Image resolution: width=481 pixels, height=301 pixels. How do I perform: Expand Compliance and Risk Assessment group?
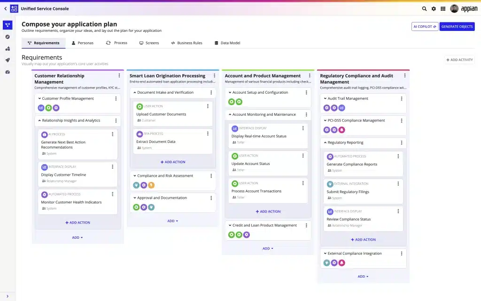coord(135,176)
